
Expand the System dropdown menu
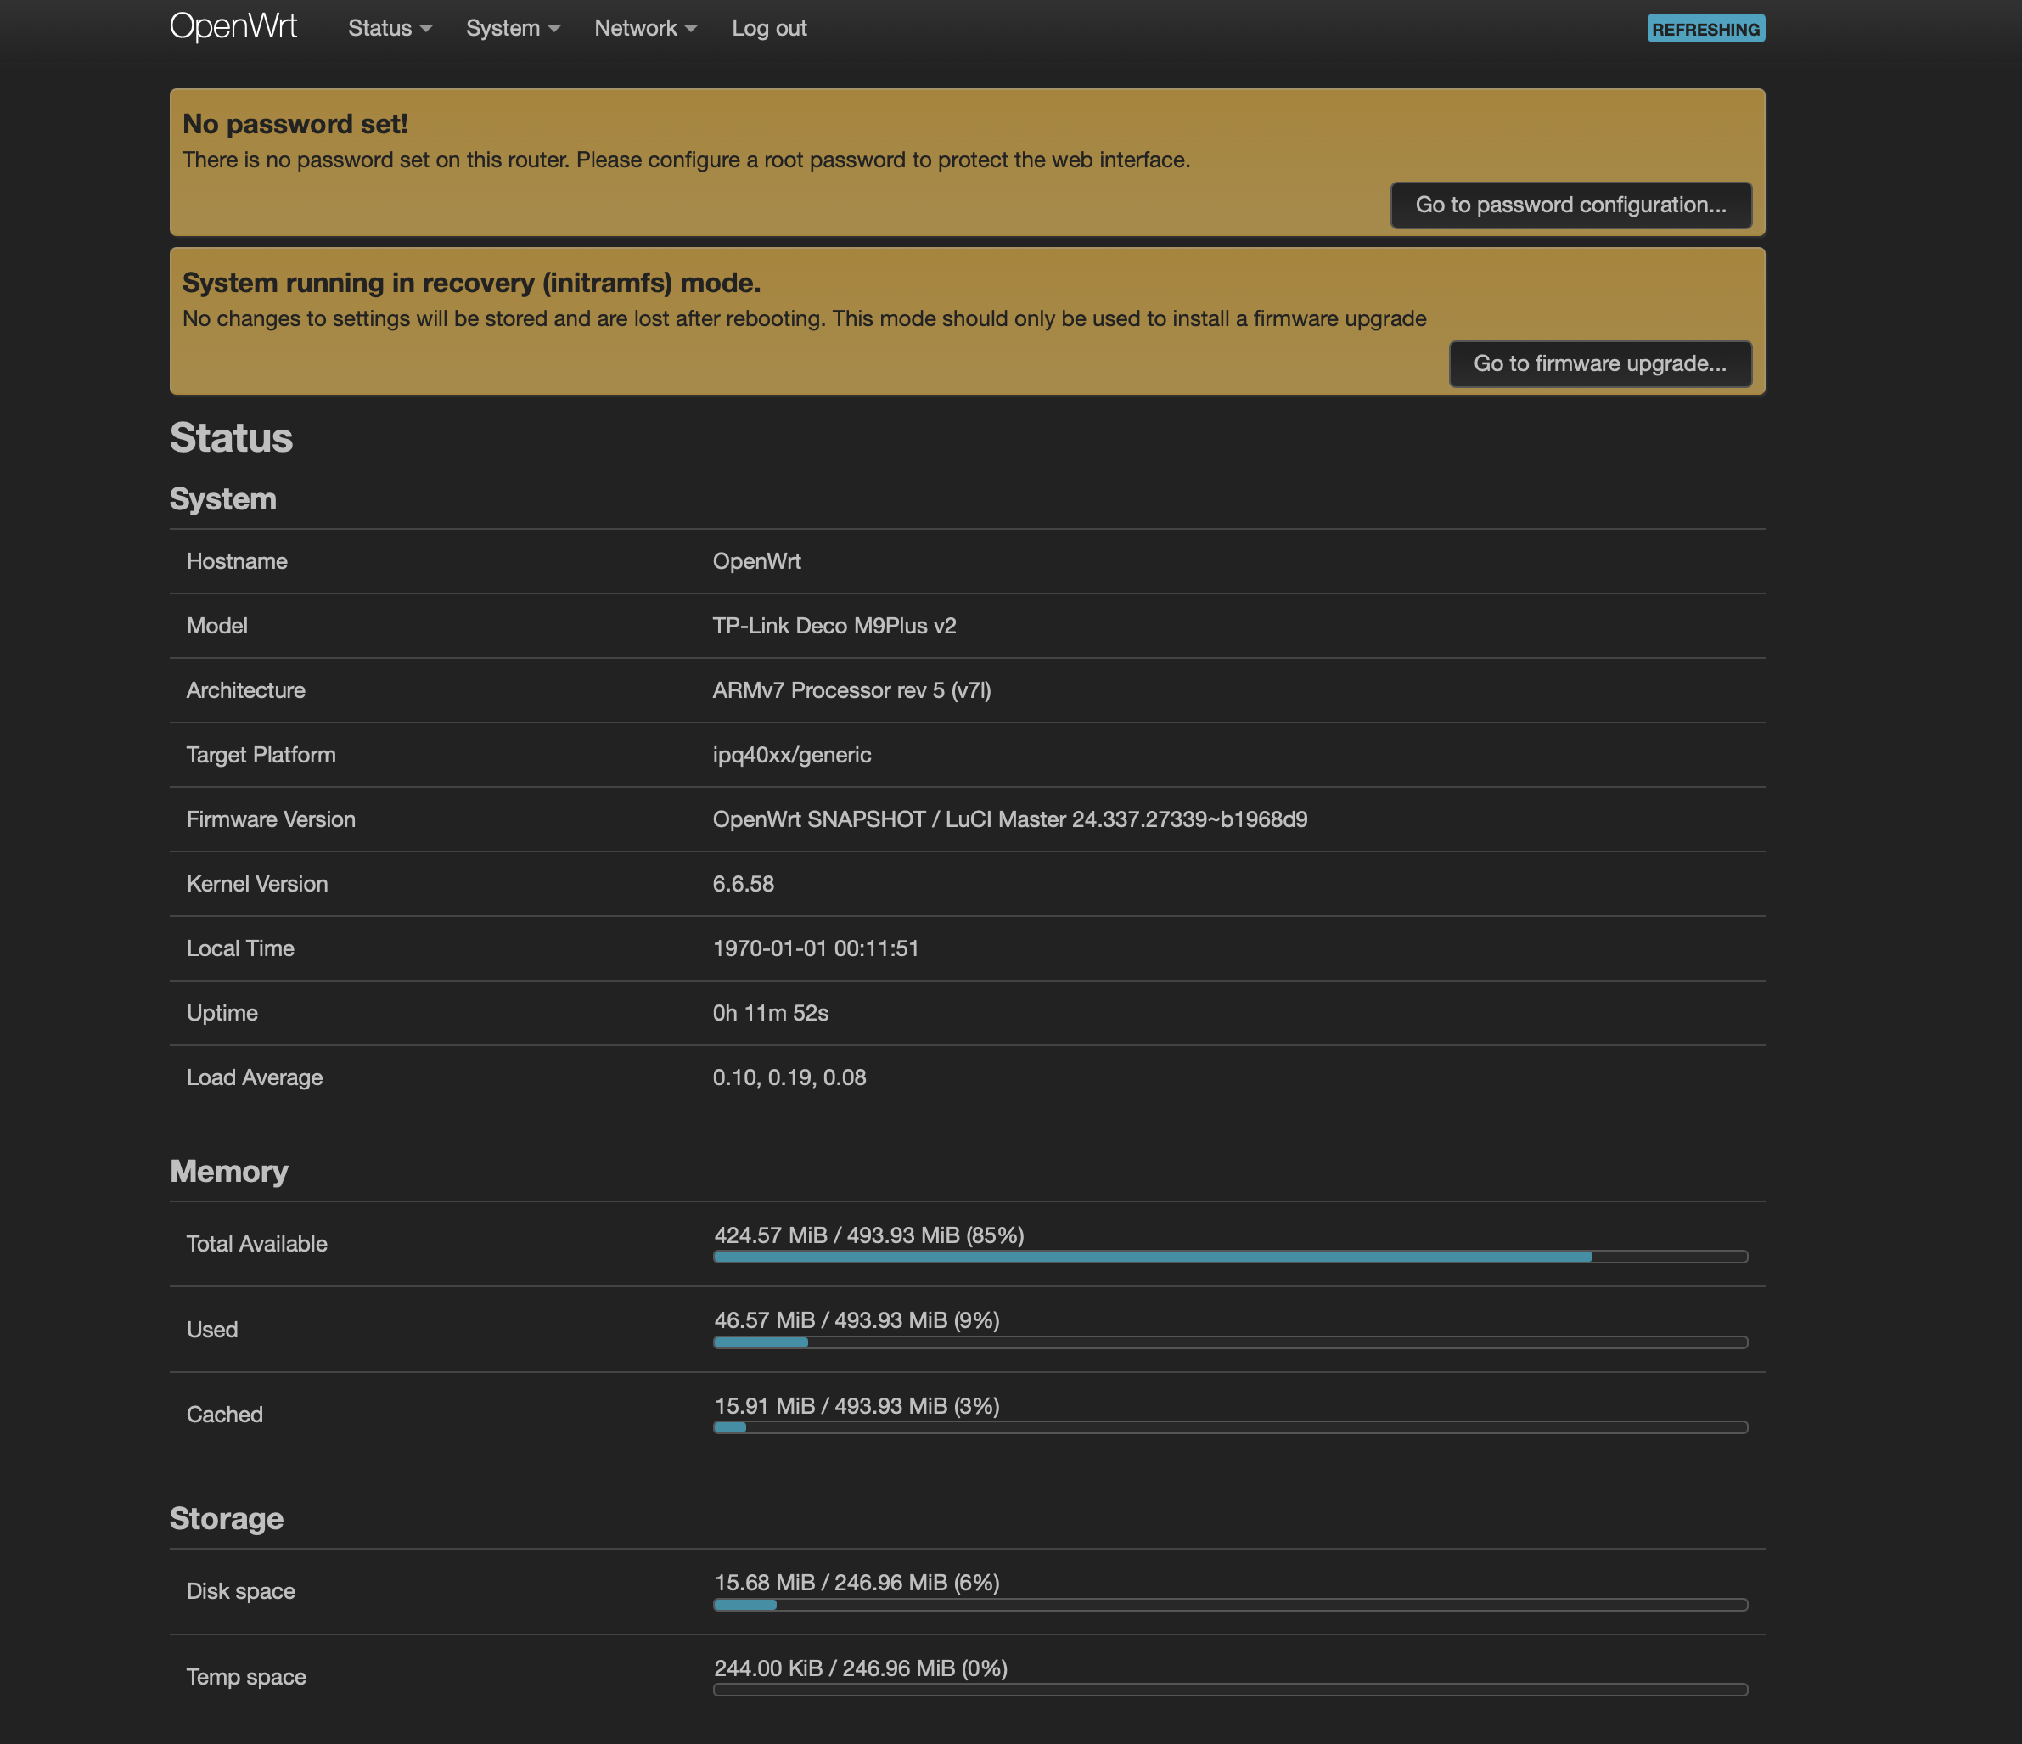click(513, 28)
